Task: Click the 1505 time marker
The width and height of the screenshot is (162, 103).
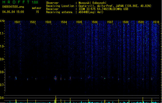Action: click(79, 22)
